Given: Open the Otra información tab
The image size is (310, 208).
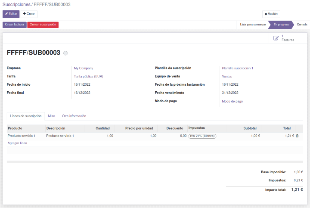Looking at the screenshot, I should coord(74,116).
